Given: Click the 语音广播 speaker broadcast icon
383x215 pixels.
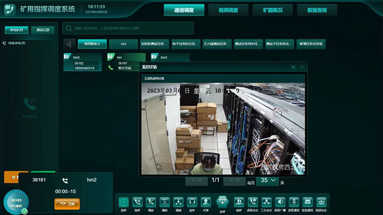Looking at the screenshot, I should tap(280, 202).
